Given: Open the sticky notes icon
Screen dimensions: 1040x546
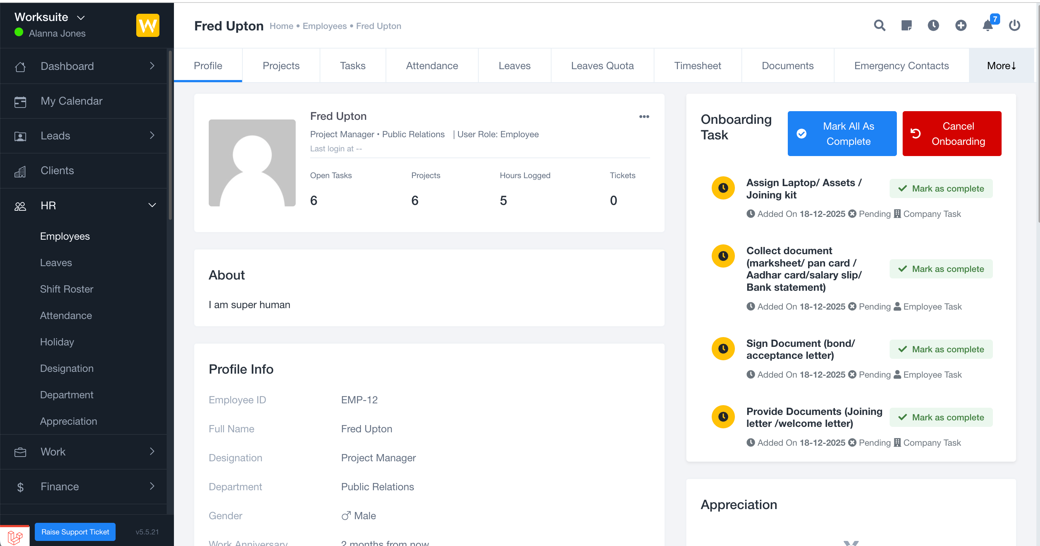Looking at the screenshot, I should [906, 25].
